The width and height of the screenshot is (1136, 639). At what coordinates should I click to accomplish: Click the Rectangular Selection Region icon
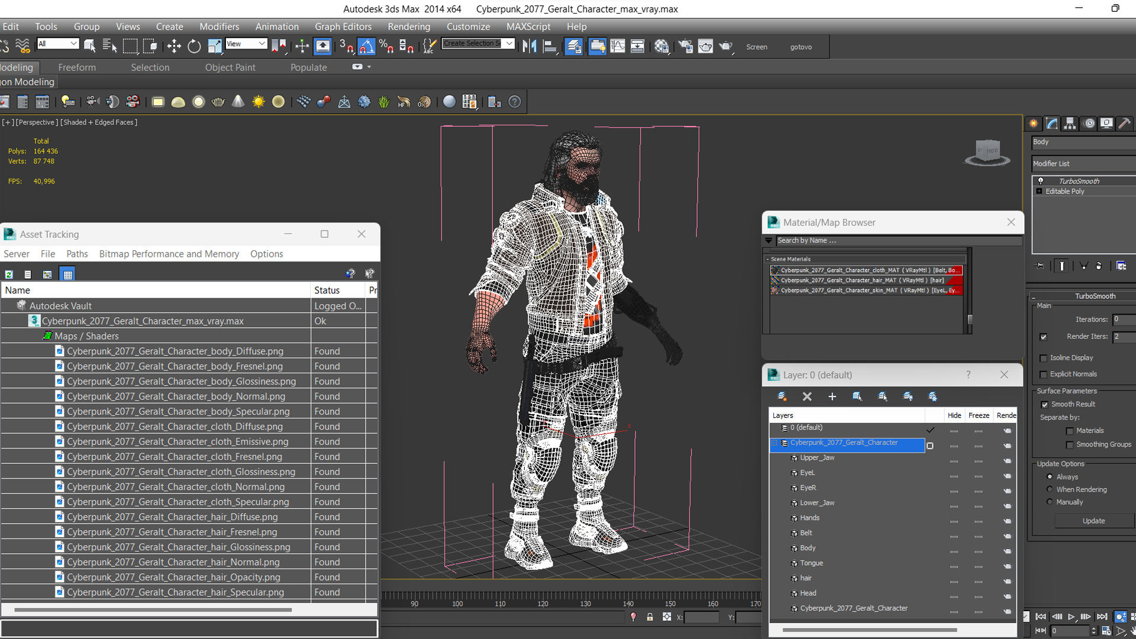point(130,46)
